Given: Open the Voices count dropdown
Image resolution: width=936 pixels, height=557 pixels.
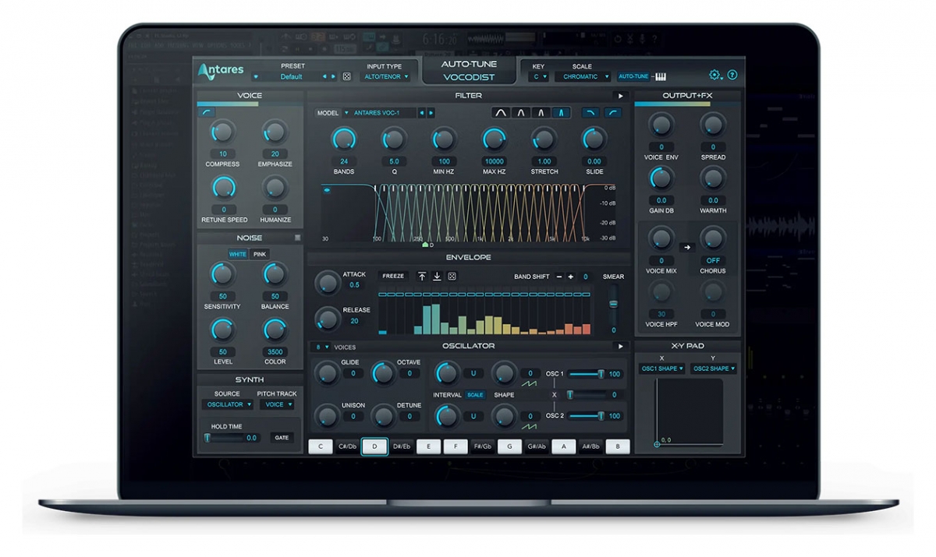Looking at the screenshot, I should click(321, 347).
